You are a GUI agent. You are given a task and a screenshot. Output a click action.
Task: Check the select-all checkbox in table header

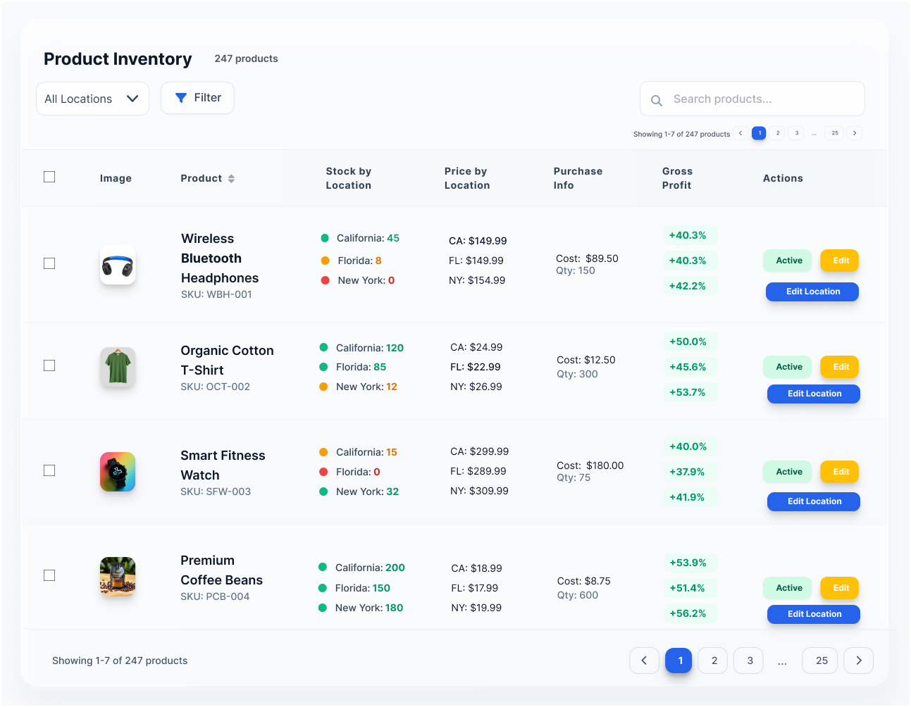tap(49, 177)
